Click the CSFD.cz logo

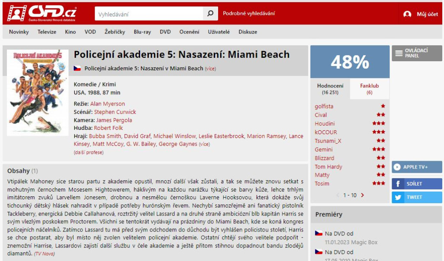(x=42, y=13)
